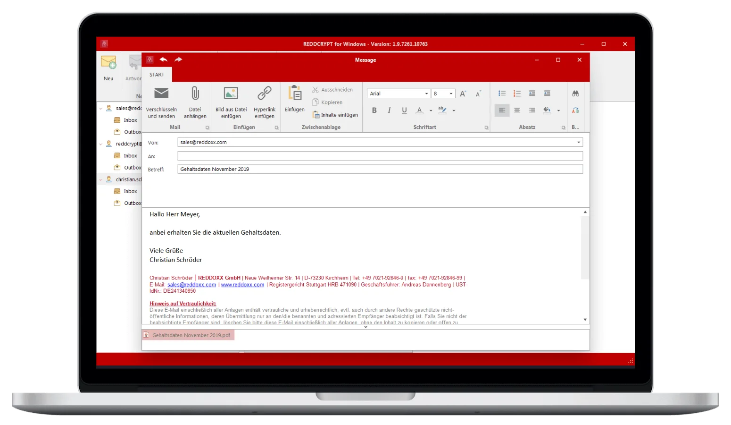This screenshot has width=731, height=425.
Task: Click scroll up arrow of message body
Action: pos(585,212)
